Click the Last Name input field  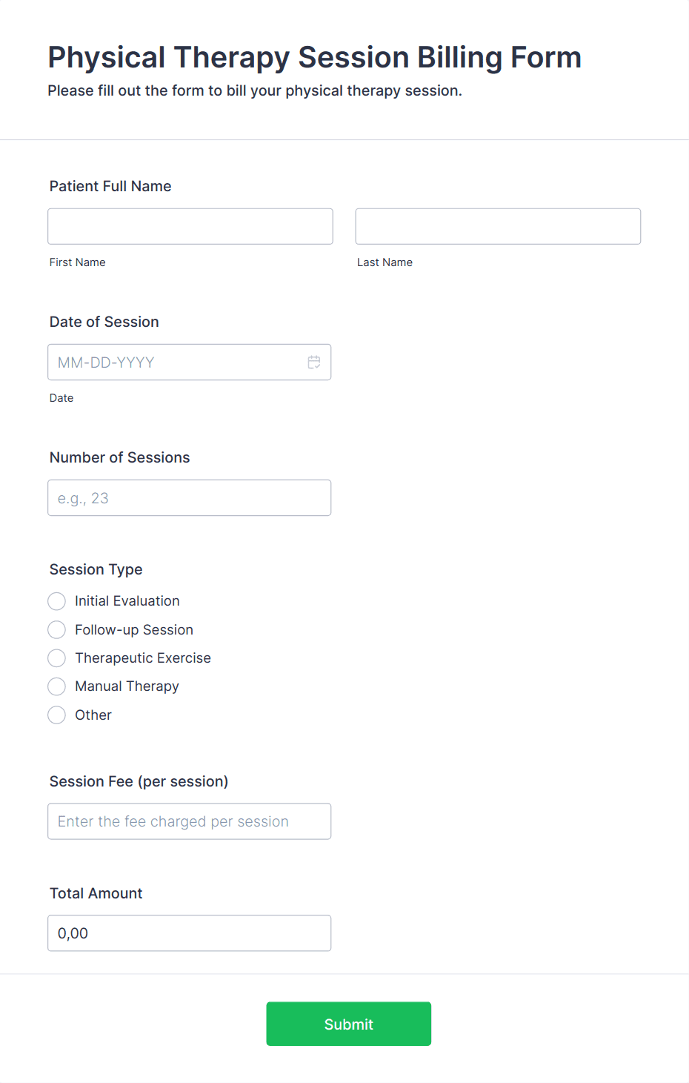497,226
